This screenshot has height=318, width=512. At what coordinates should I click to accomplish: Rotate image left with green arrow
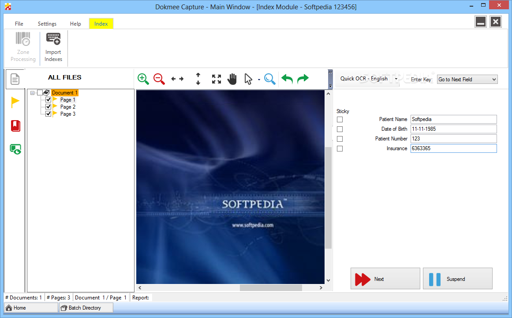click(287, 79)
